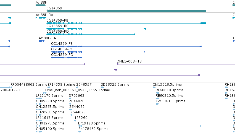Image resolution: width=235 pixels, height=133 pixels.
Task: Select the 2644023 feature label
Action: 78,113
